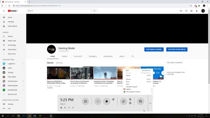Image resolution: width=210 pixels, height=118 pixels.
Task: Expand IDM Integration Module submenu
Action: tap(138, 92)
